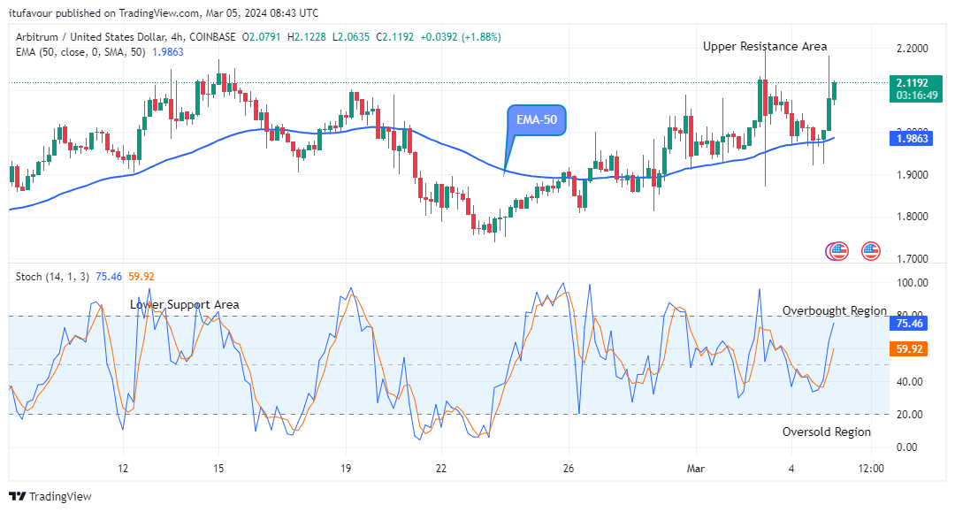This screenshot has width=955, height=512.
Task: Click the 100.00 Stoch axis label
Action: 913,283
